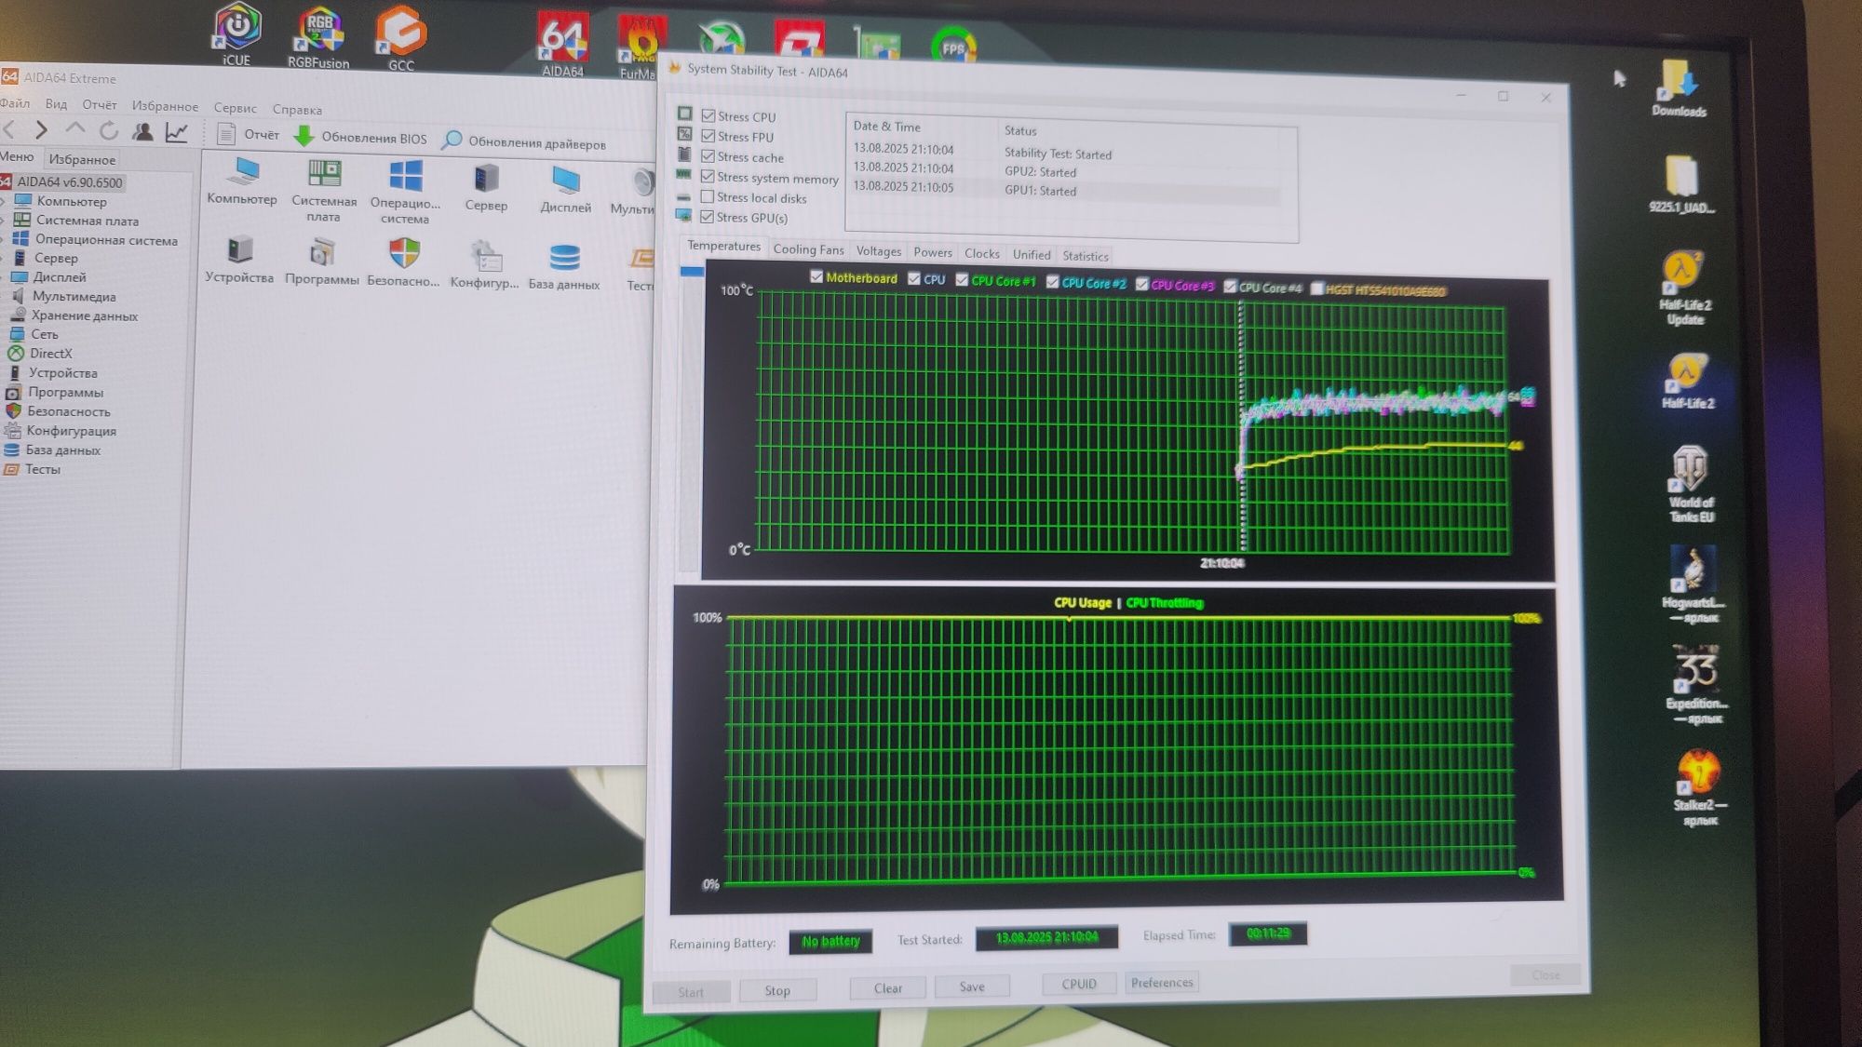Screen dimensions: 1862x1047
Task: Open the Сервис menu
Action: click(x=235, y=108)
